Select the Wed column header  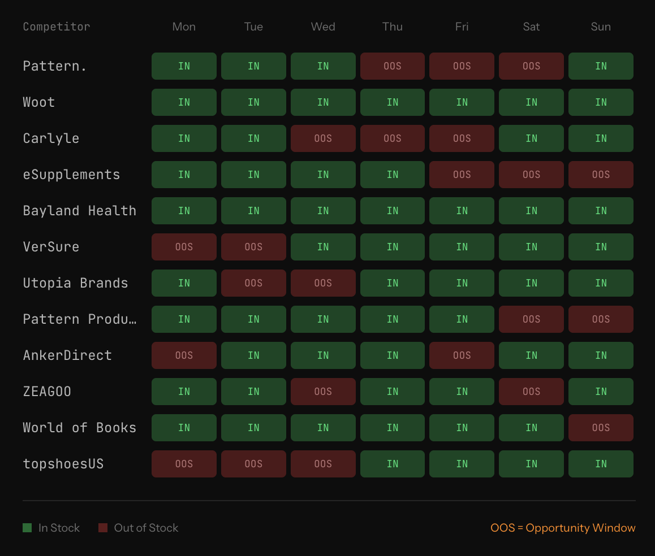point(323,27)
